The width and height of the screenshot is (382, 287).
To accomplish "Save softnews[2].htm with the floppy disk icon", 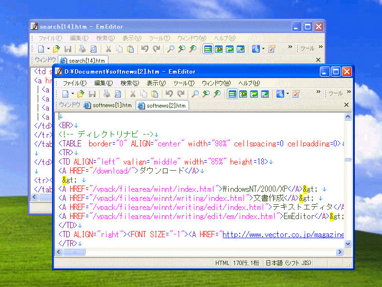I will pos(92,94).
